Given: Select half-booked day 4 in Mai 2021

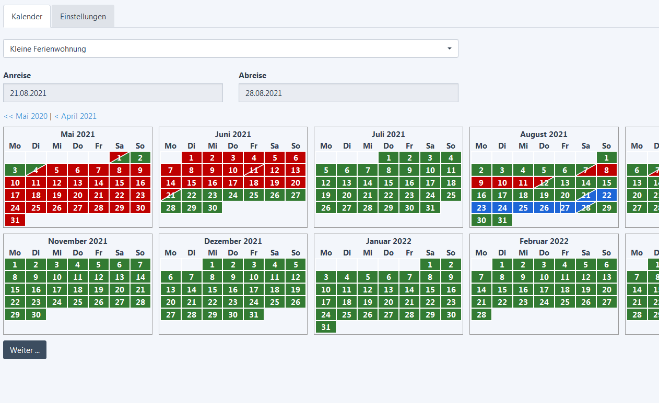Looking at the screenshot, I should 36,170.
